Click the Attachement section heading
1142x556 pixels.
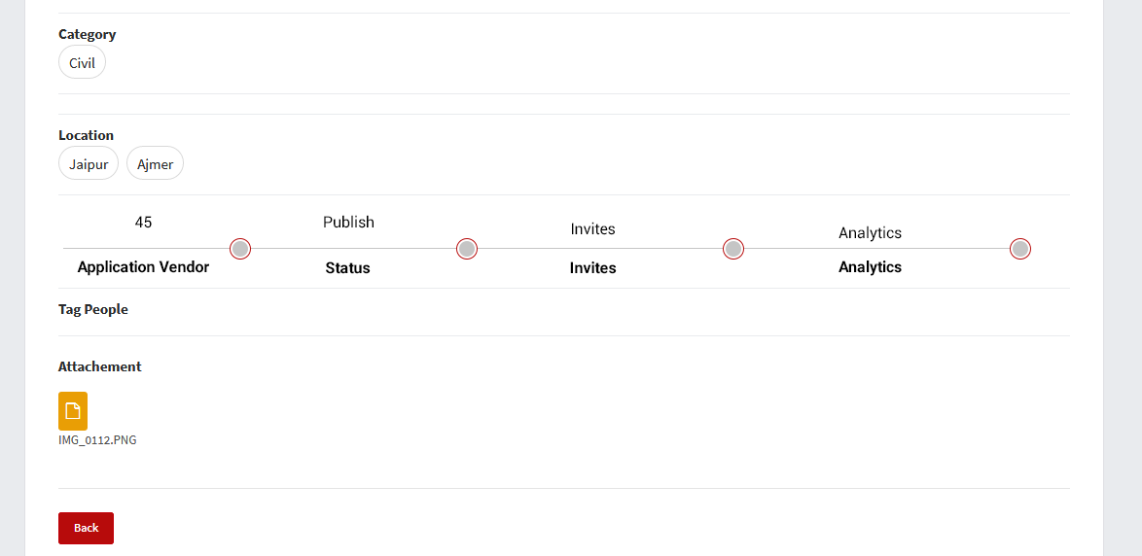click(x=100, y=366)
